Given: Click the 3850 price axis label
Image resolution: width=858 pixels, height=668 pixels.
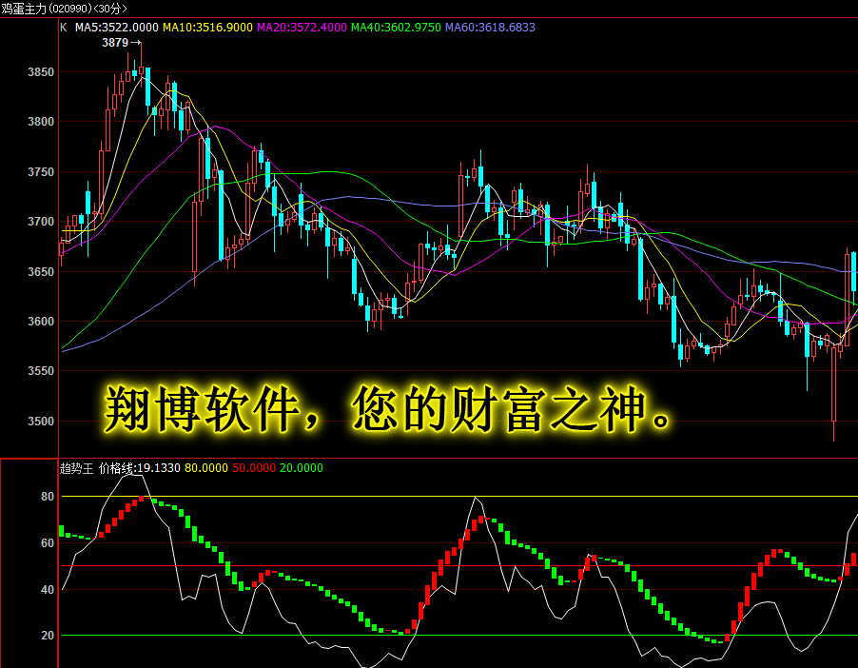Looking at the screenshot, I should pyautogui.click(x=41, y=72).
